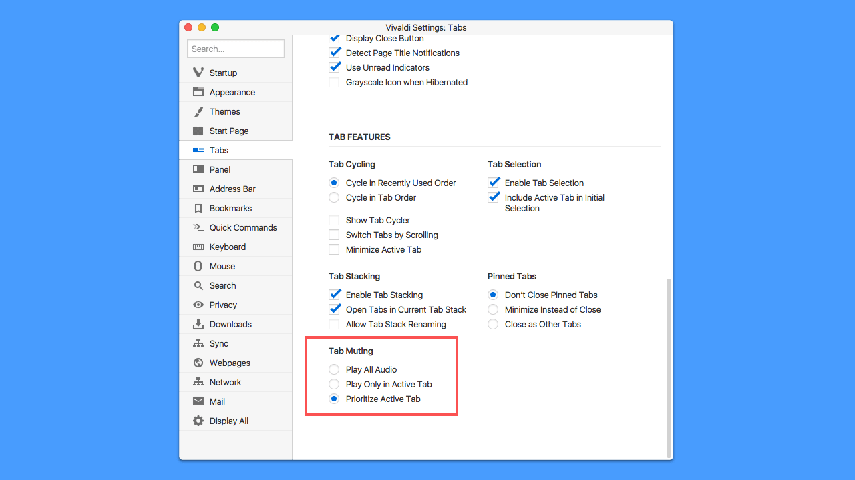Screen dimensions: 855x480
Task: Click the settings vertical scrollbar
Action: pyautogui.click(x=669, y=368)
